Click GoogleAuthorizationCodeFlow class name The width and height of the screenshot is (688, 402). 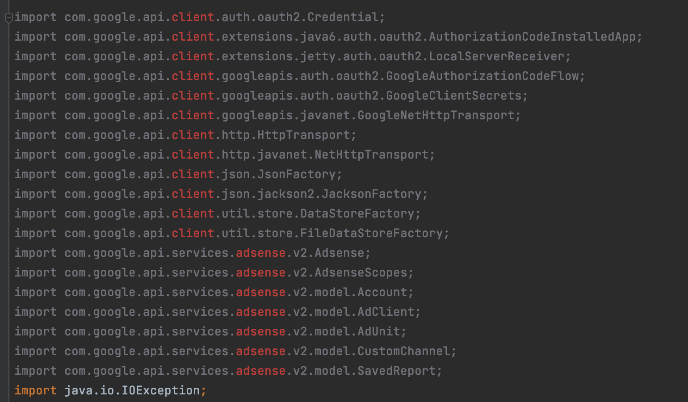482,76
